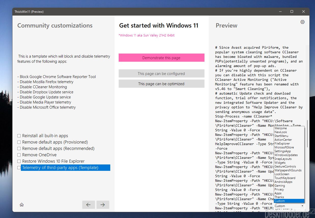The image size is (315, 218).
Task: Go back with the left arrow button
Action: point(89,205)
